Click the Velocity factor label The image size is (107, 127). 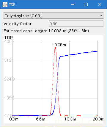pyautogui.click(x=18, y=24)
